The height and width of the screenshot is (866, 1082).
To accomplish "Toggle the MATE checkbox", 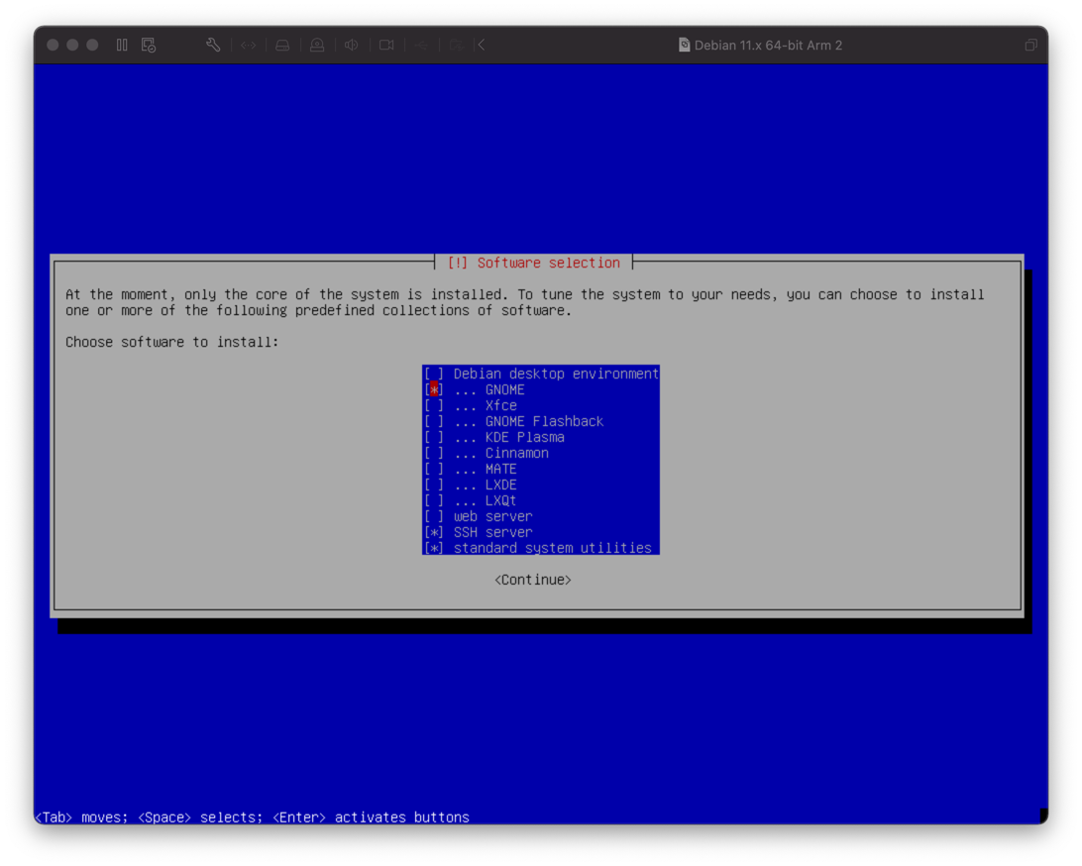I will pos(434,470).
